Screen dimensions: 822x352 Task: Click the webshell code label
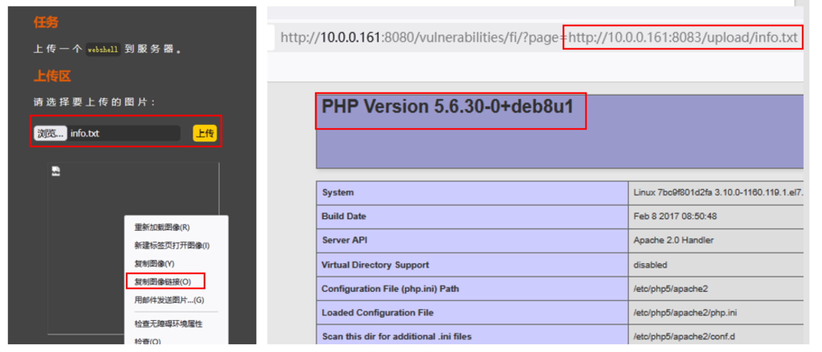[x=103, y=50]
